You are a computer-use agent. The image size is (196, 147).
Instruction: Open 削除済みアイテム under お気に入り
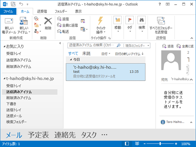click(x=19, y=67)
